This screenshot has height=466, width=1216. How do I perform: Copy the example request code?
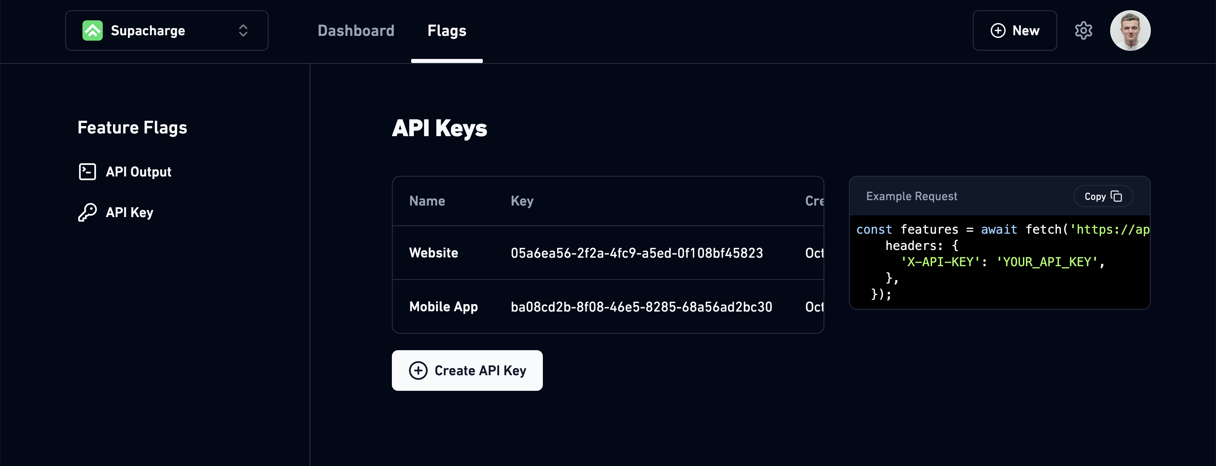1103,196
